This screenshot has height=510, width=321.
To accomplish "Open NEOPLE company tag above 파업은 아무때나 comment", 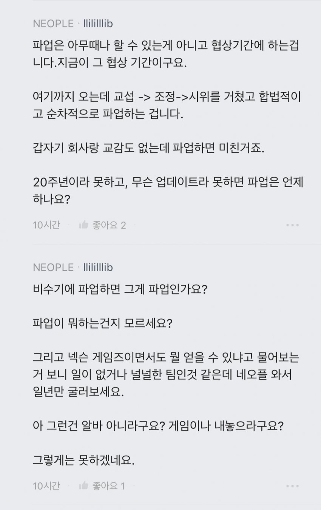I will point(53,24).
